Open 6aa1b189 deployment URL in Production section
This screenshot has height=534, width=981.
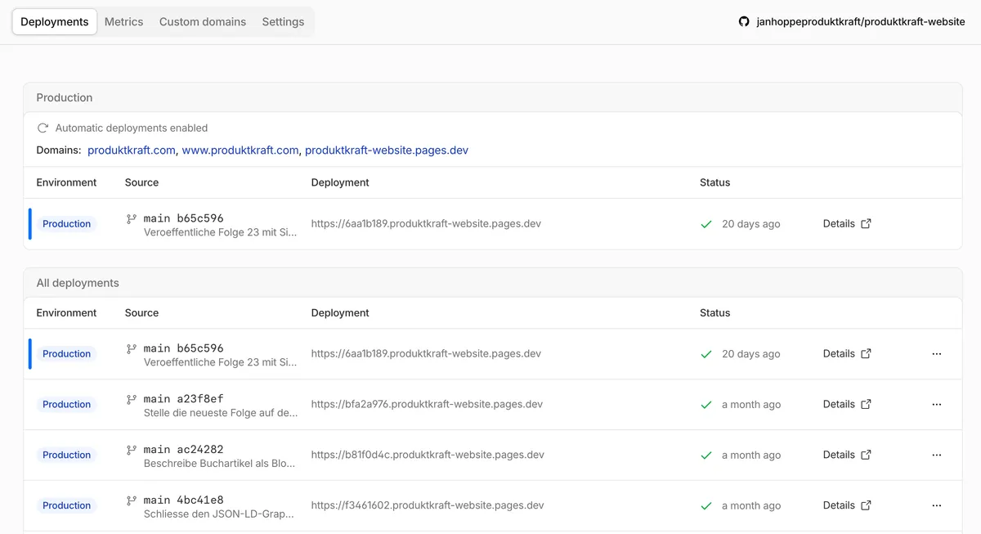point(426,223)
